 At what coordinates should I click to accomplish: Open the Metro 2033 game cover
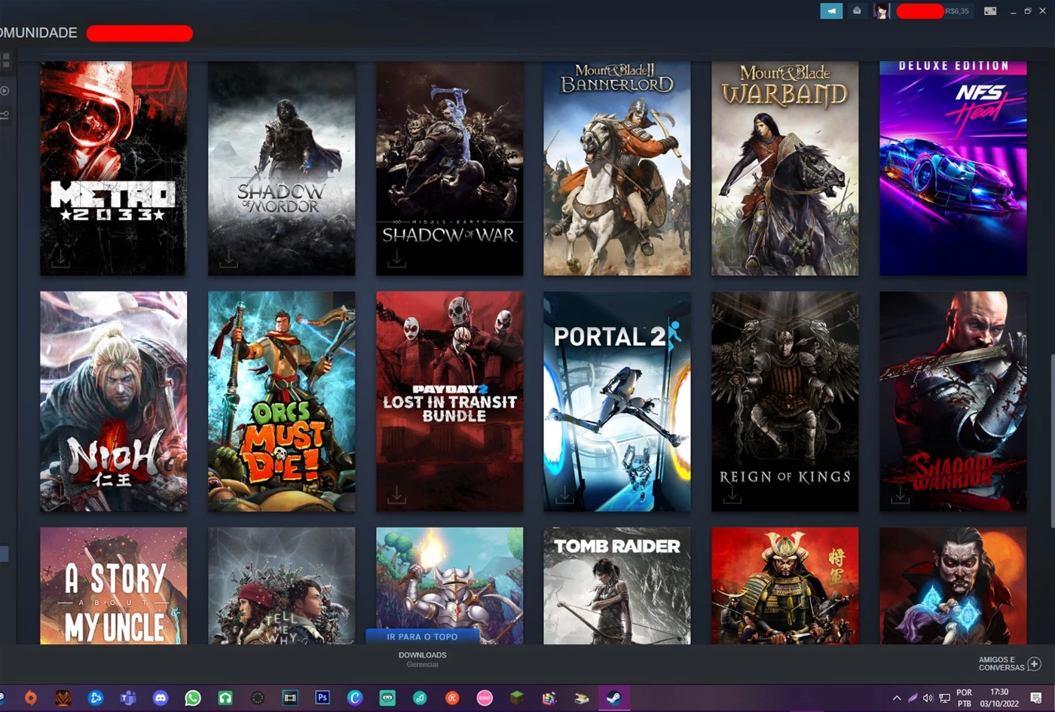113,168
